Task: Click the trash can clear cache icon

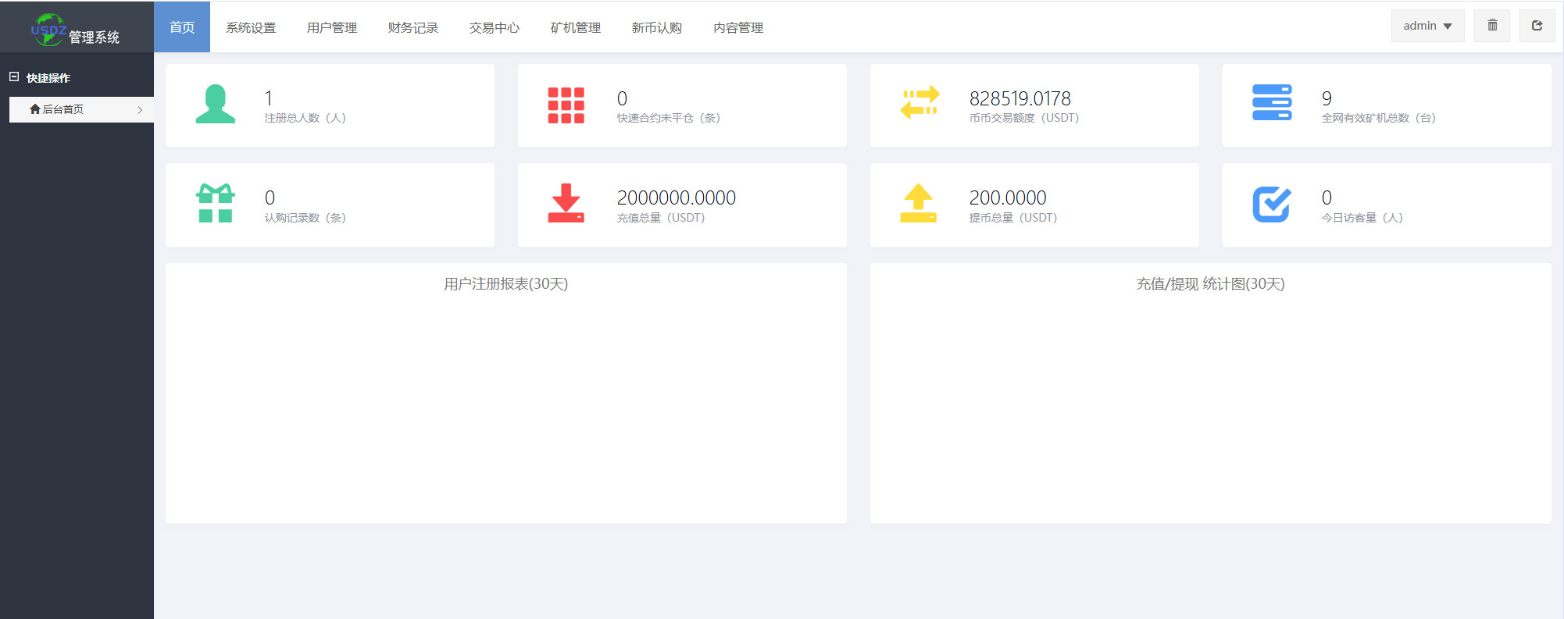Action: pos(1492,26)
